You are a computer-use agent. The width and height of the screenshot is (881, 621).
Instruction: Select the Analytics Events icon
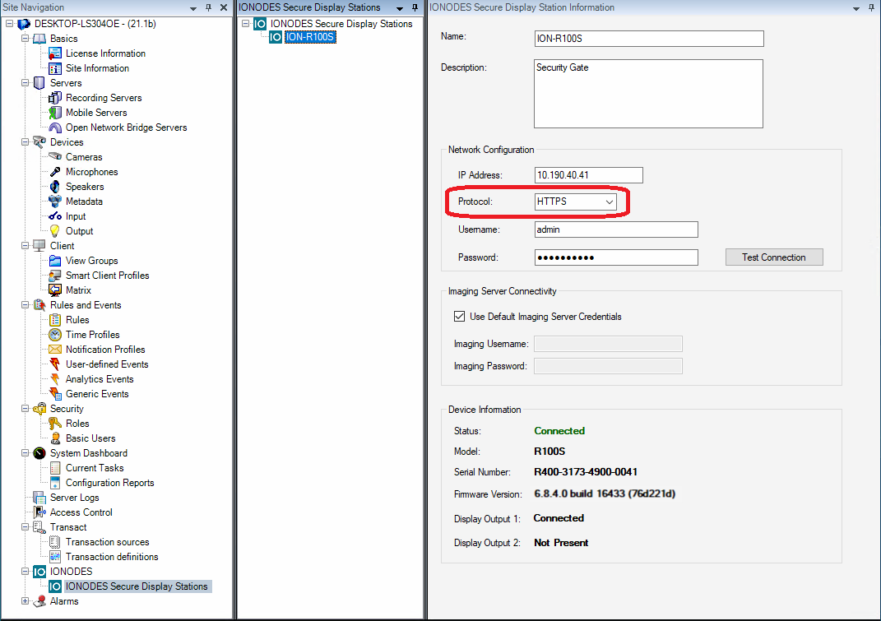55,379
